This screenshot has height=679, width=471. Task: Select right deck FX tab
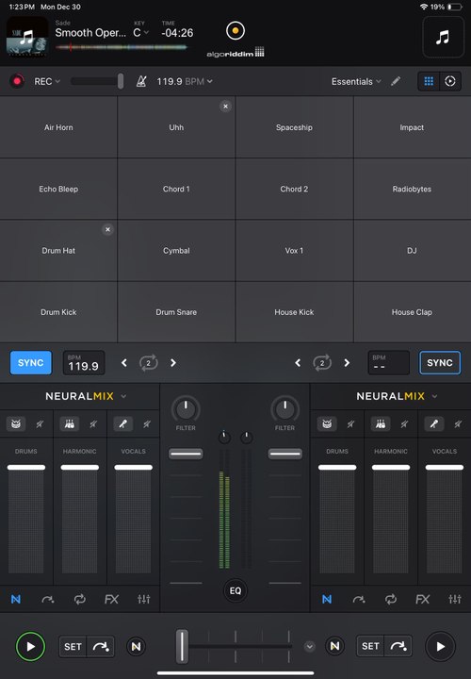(x=423, y=599)
